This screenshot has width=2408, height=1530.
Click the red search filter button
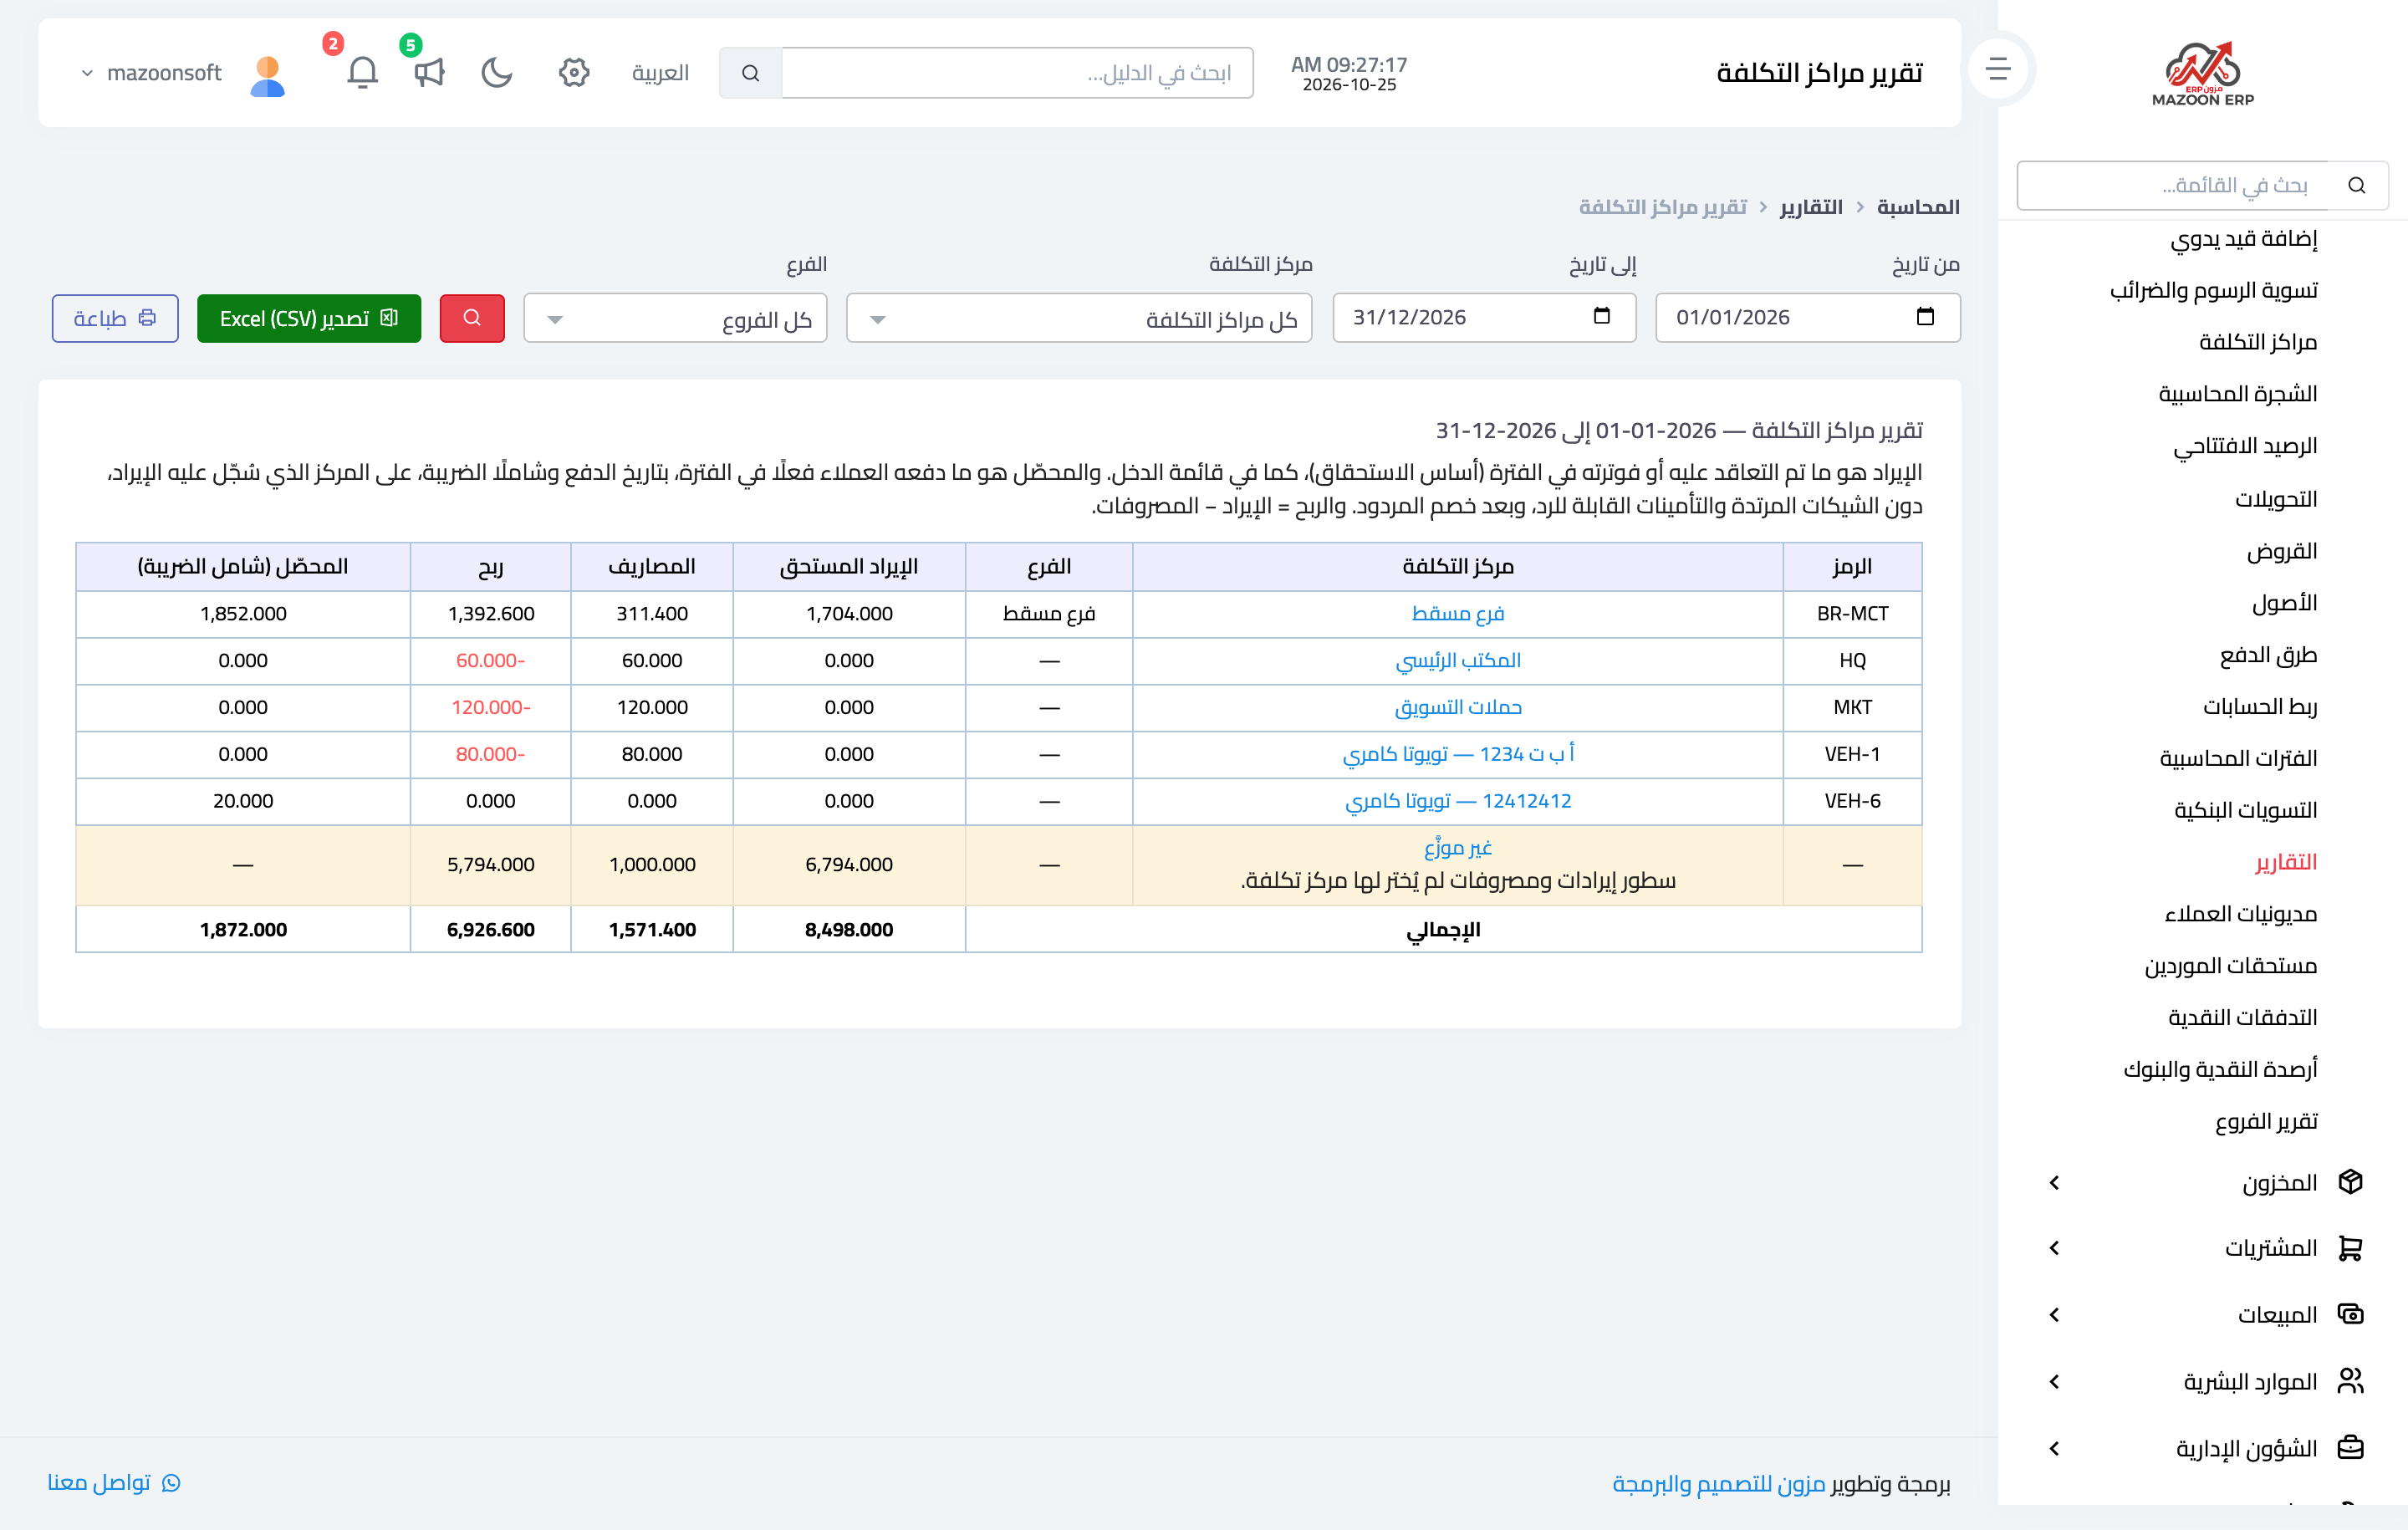pyautogui.click(x=472, y=318)
